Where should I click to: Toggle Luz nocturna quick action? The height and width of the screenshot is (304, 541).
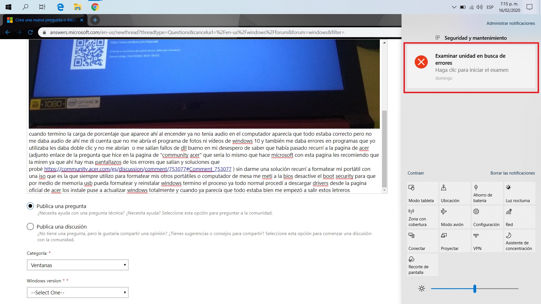(520, 193)
